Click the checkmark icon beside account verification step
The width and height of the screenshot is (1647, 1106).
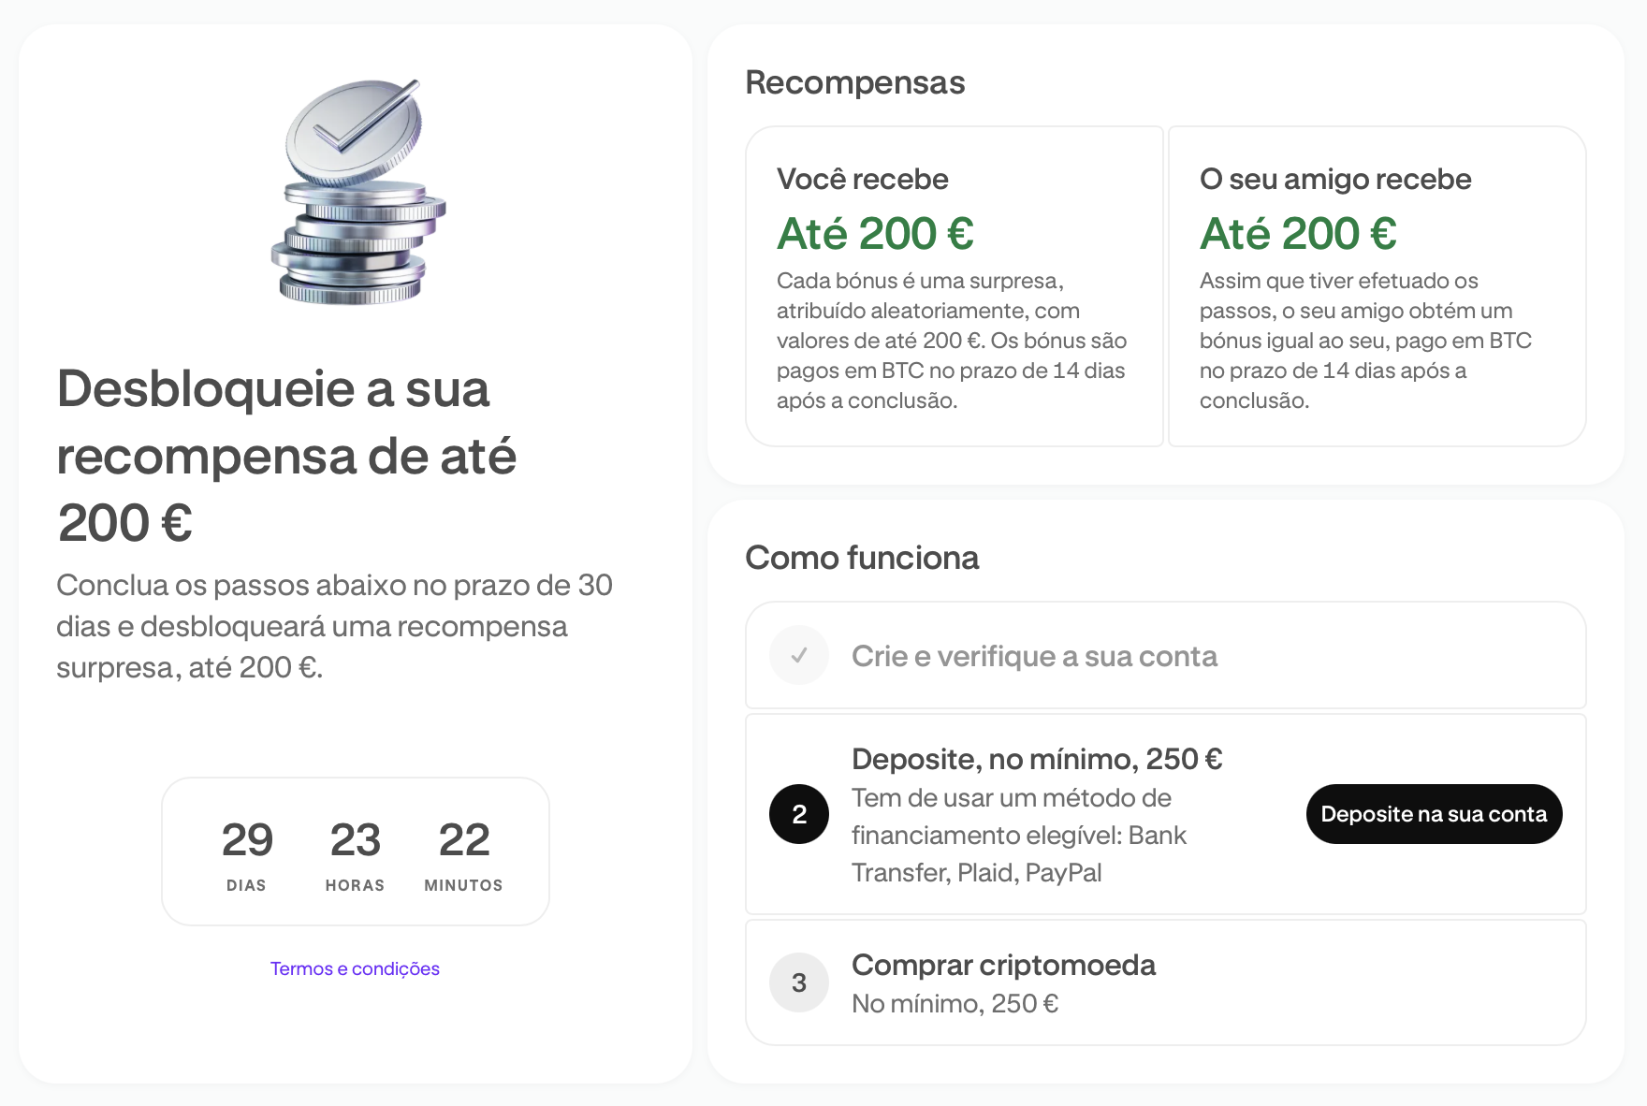pos(799,655)
